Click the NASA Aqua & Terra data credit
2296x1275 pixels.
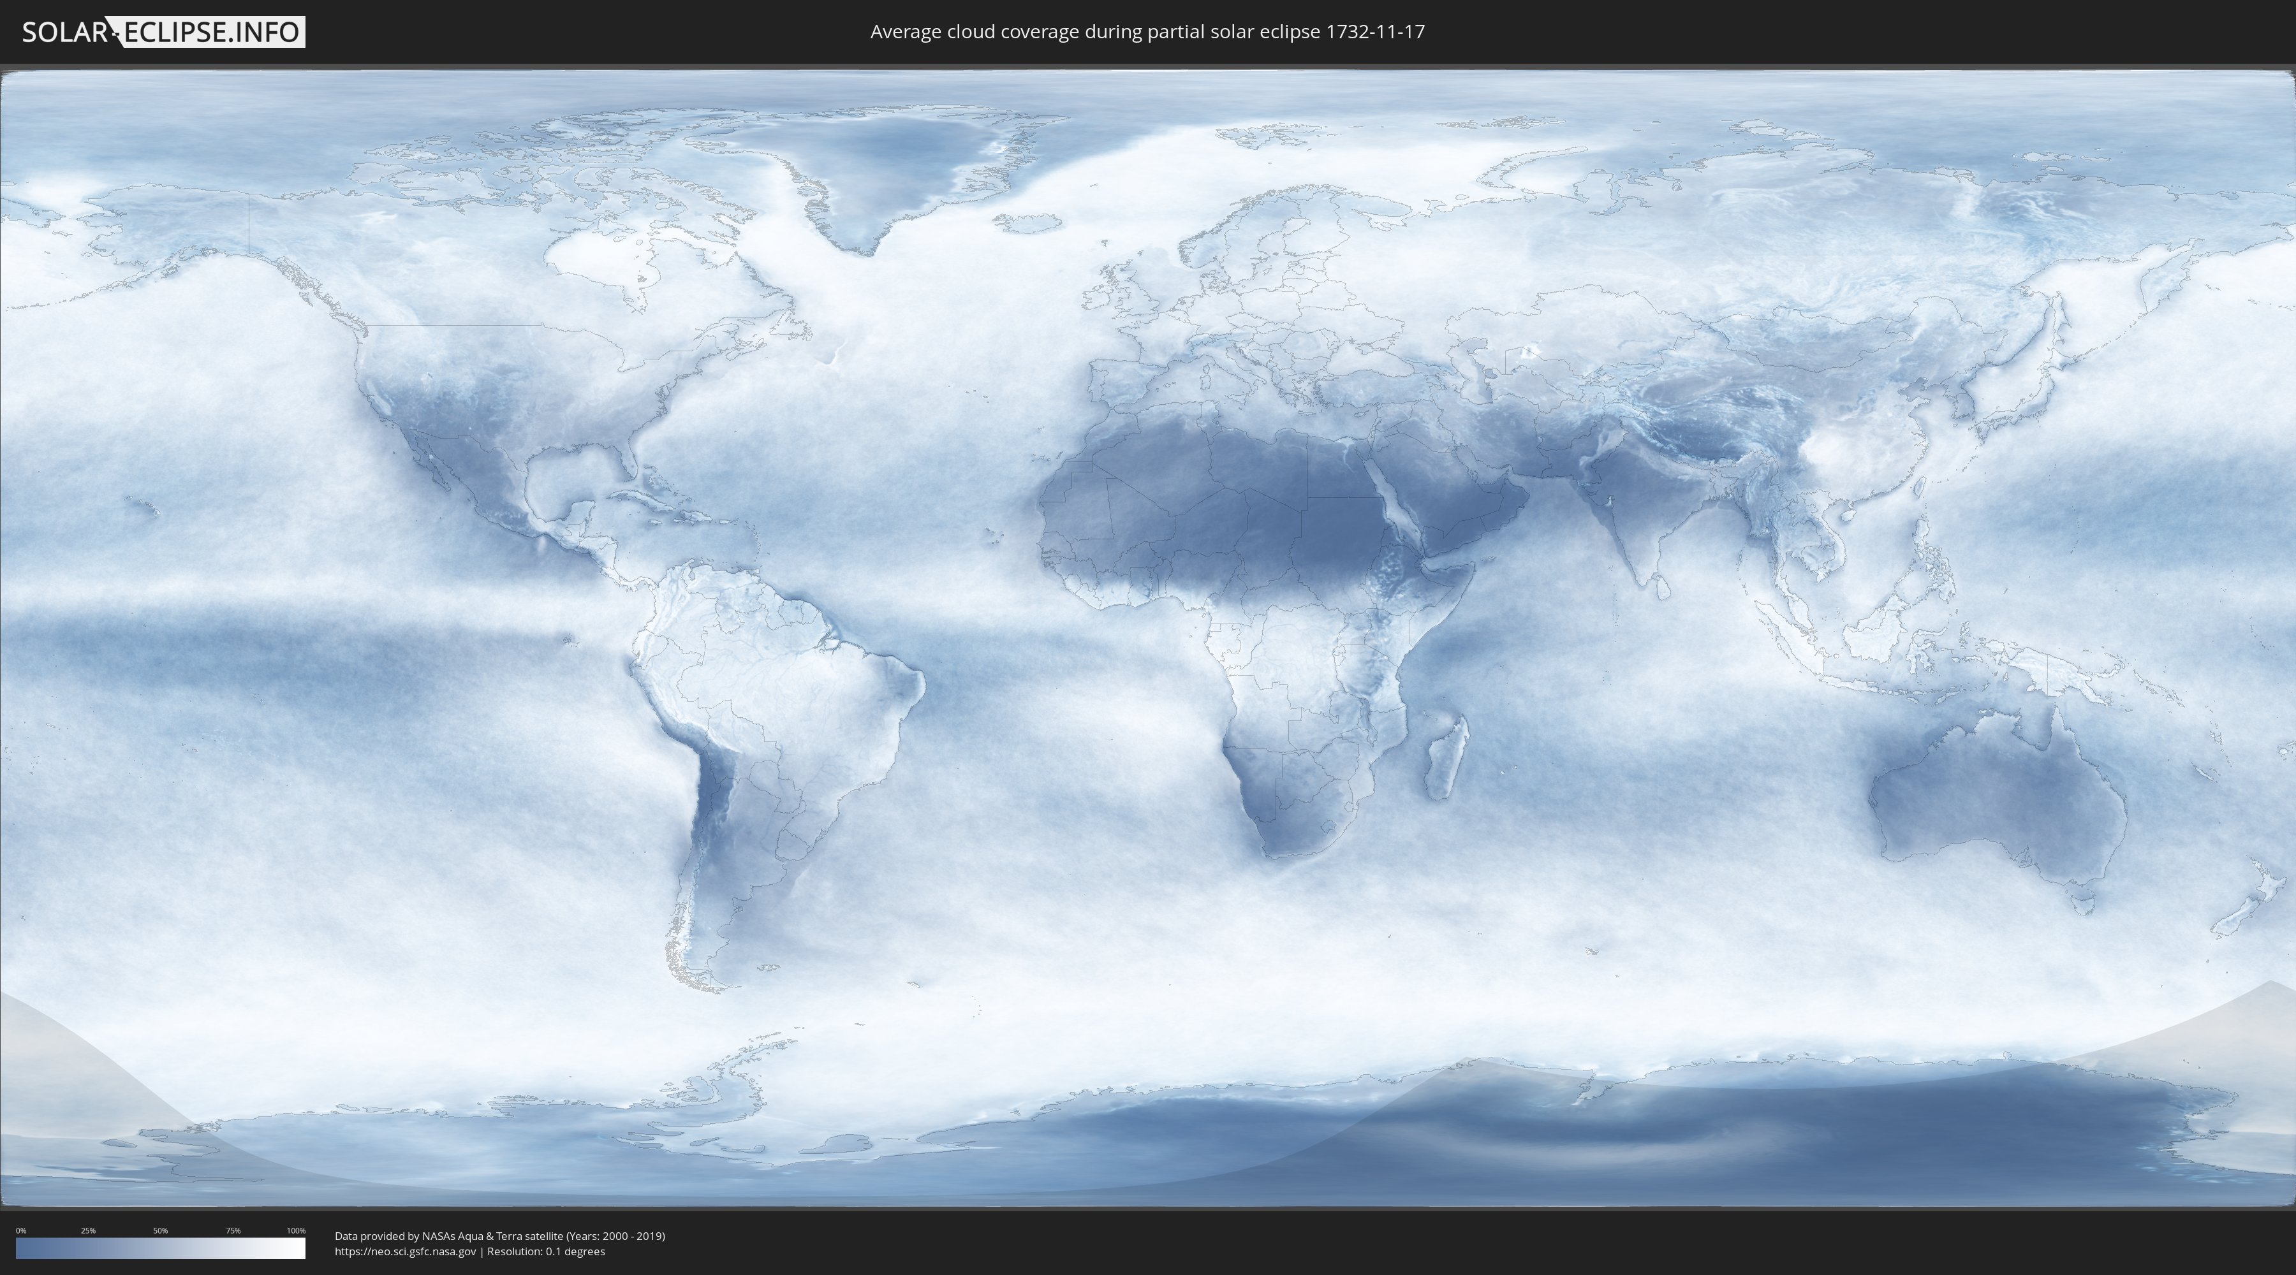[x=499, y=1236]
